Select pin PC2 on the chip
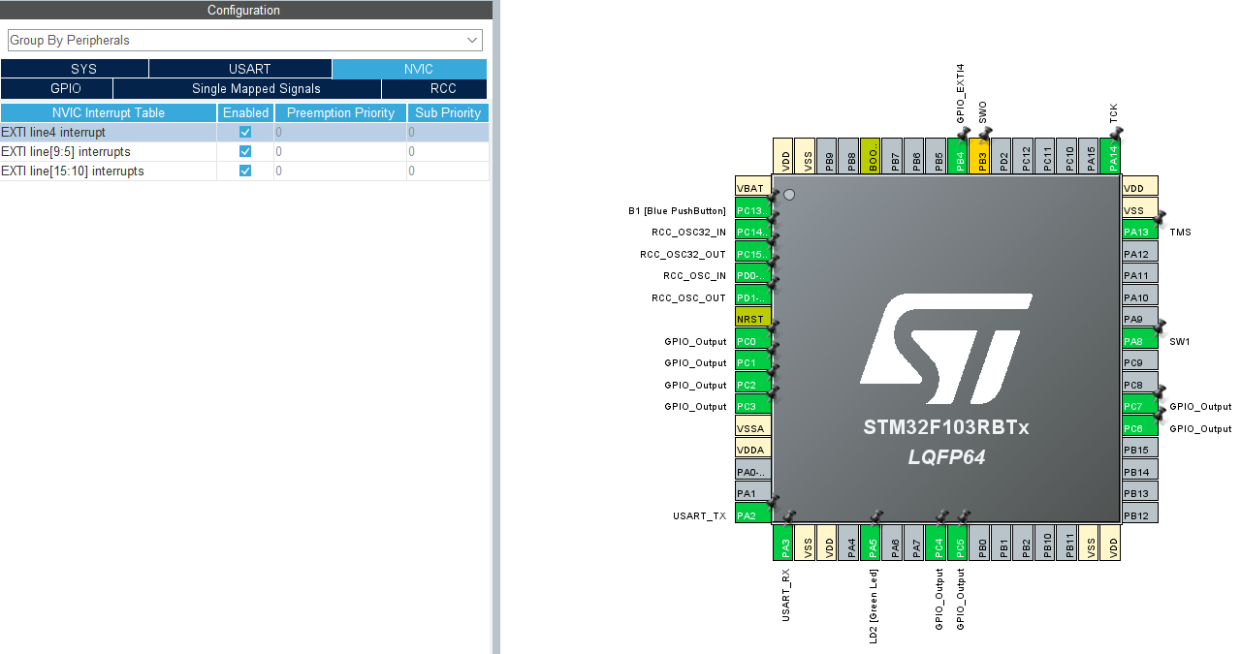Image resolution: width=1241 pixels, height=654 pixels. [753, 385]
